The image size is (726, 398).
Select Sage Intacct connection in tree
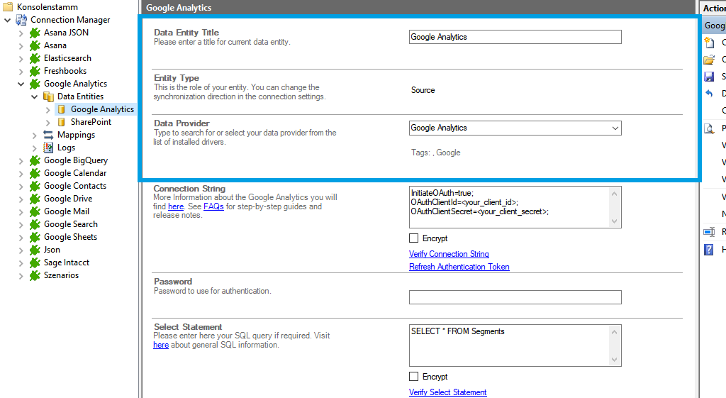pyautogui.click(x=67, y=262)
